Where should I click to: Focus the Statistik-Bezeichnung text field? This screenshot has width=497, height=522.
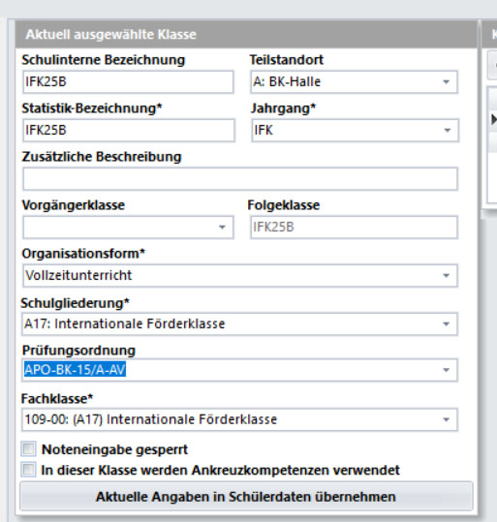coord(129,130)
